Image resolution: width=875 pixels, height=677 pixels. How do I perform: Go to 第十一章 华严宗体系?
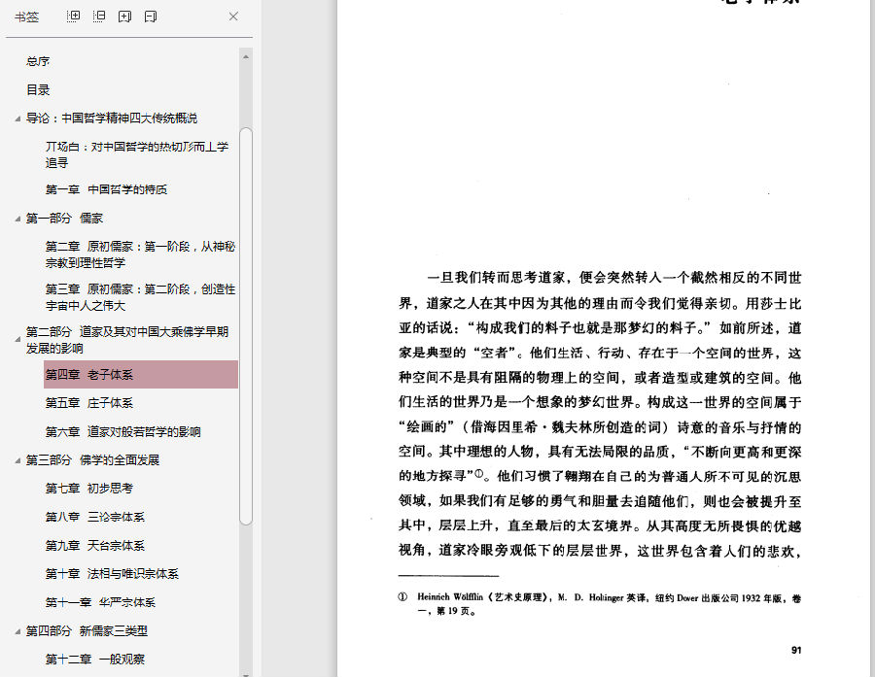point(100,602)
